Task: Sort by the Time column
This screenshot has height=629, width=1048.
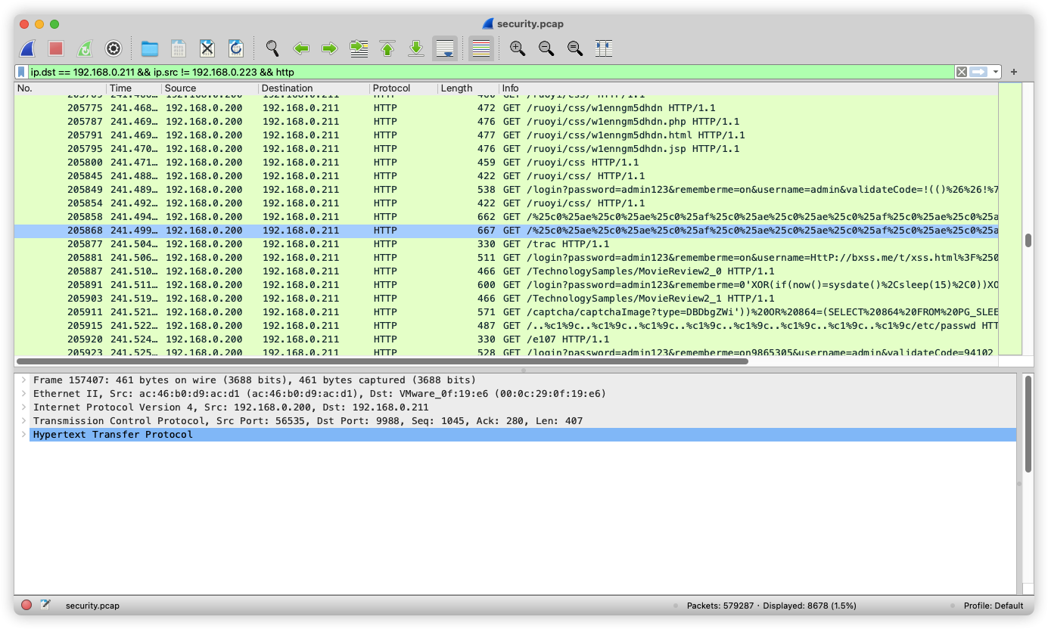Action: click(x=133, y=88)
